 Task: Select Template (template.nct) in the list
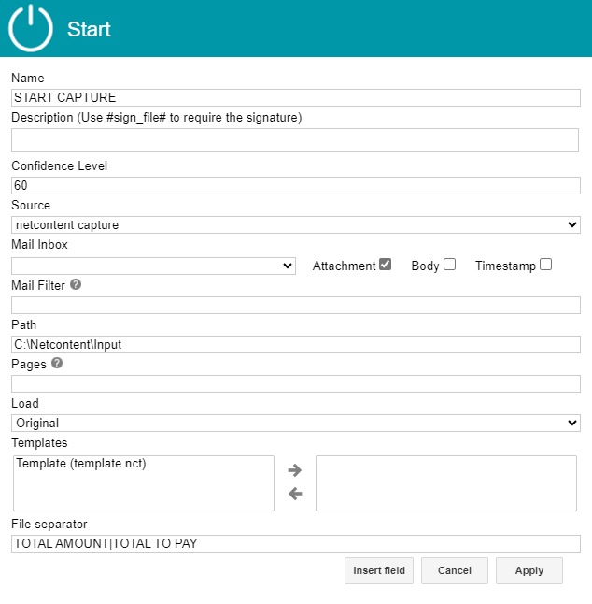point(81,464)
